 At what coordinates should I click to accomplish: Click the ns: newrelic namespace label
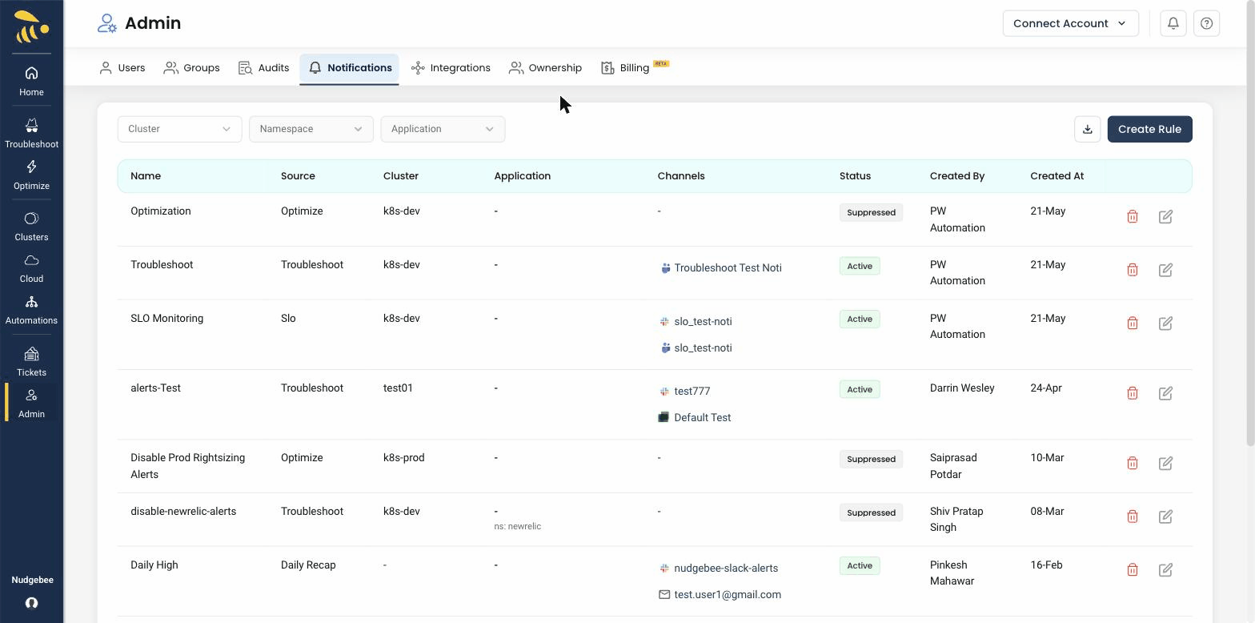pos(517,527)
